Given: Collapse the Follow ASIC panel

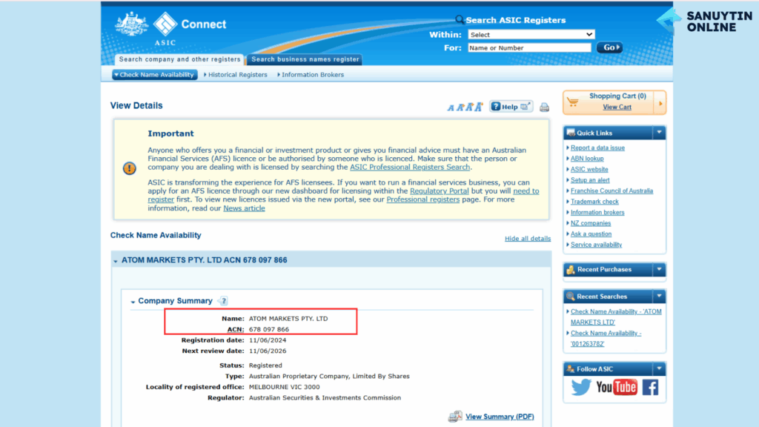Looking at the screenshot, I should pyautogui.click(x=659, y=369).
